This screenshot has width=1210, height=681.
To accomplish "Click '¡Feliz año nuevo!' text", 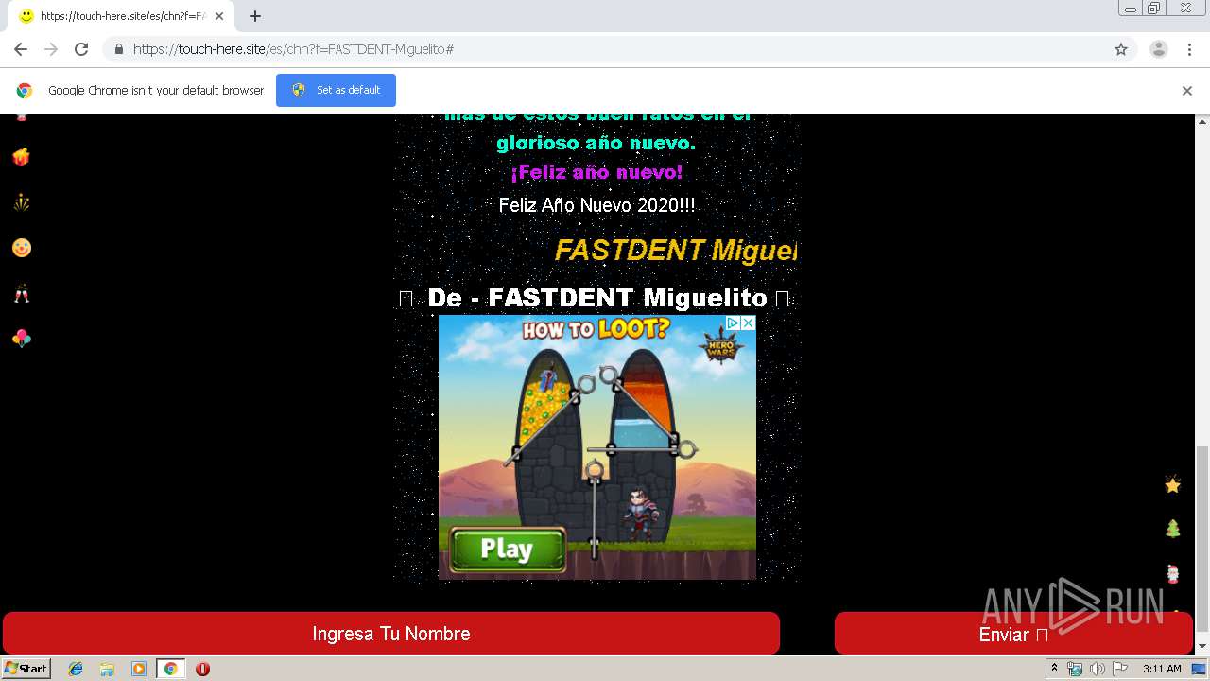I will pyautogui.click(x=596, y=173).
